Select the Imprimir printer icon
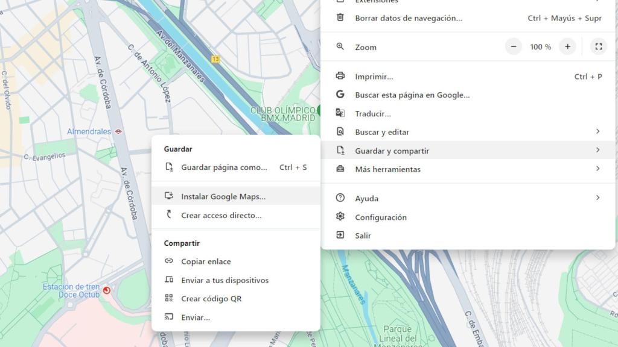Screen dimensions: 618x347 click(340, 76)
